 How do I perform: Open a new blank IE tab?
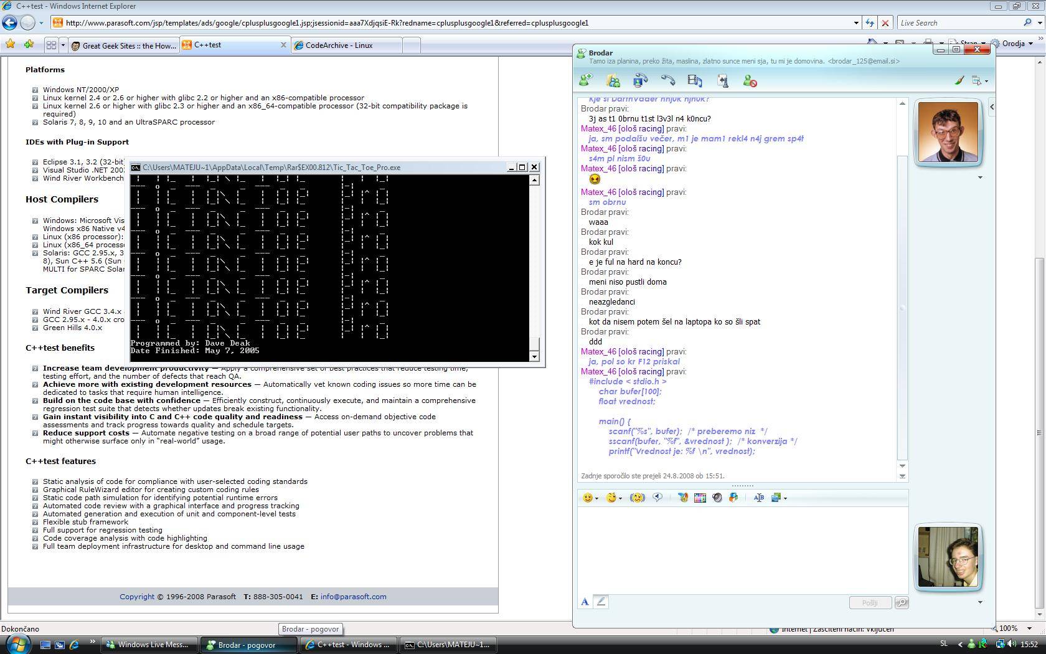click(x=411, y=45)
